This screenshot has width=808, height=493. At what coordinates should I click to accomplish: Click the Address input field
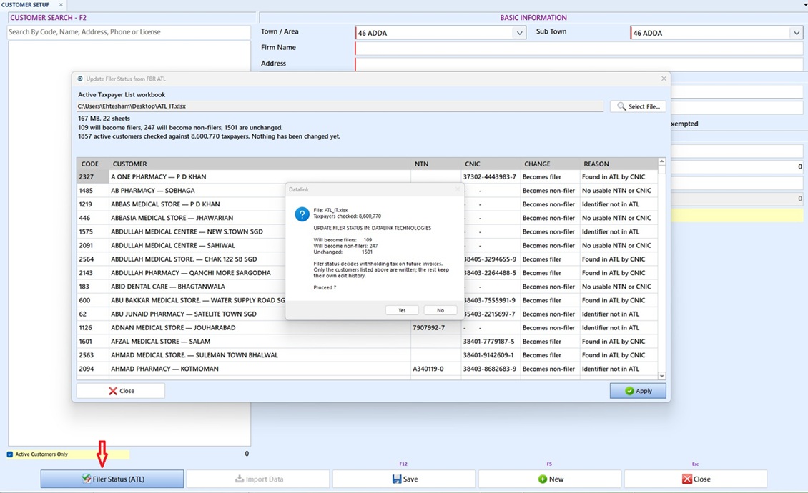(x=578, y=64)
